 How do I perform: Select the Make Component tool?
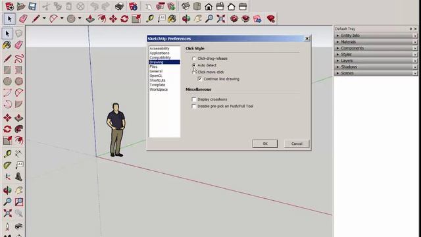click(19, 34)
